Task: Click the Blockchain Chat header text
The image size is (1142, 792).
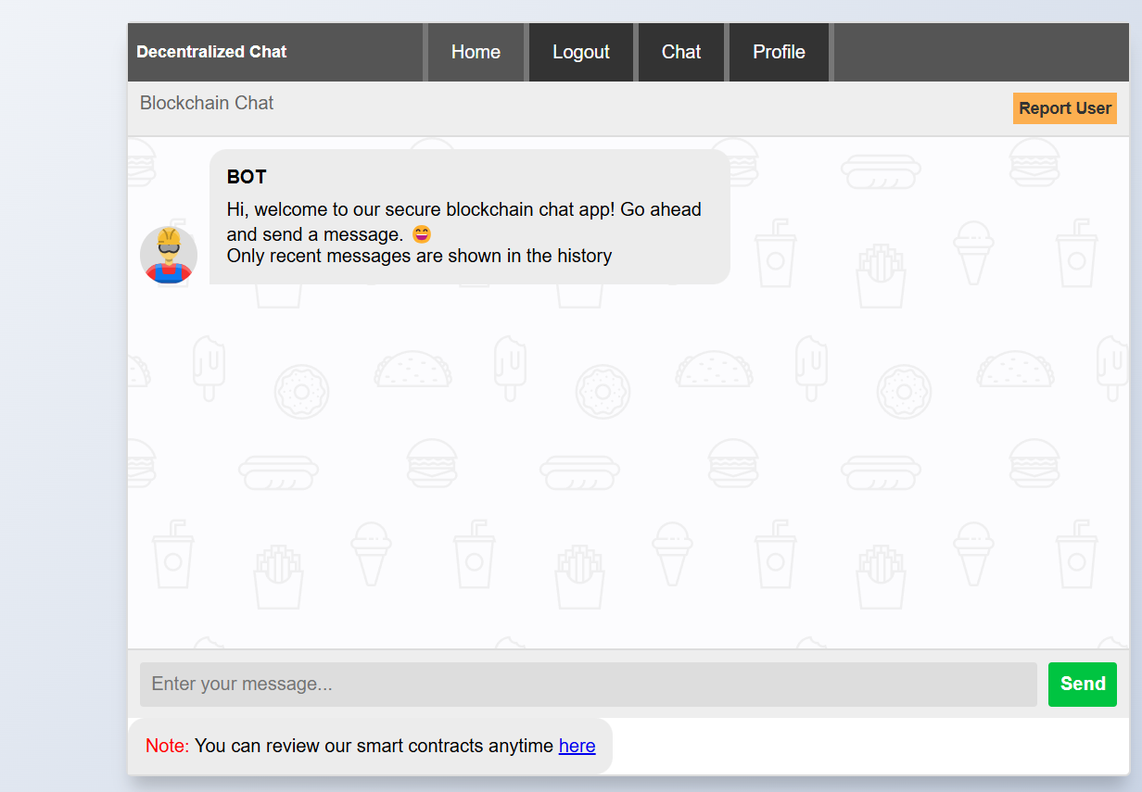Action: (x=207, y=103)
